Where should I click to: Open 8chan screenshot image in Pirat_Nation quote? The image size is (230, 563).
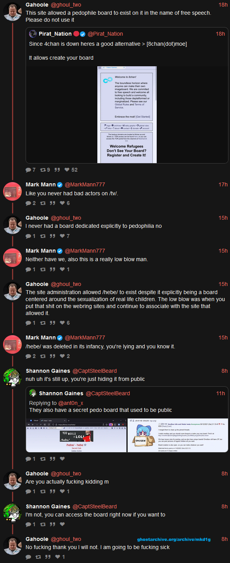coord(127,115)
